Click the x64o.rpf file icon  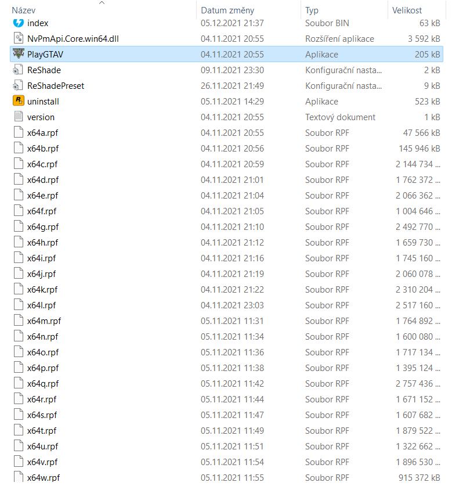pos(19,352)
